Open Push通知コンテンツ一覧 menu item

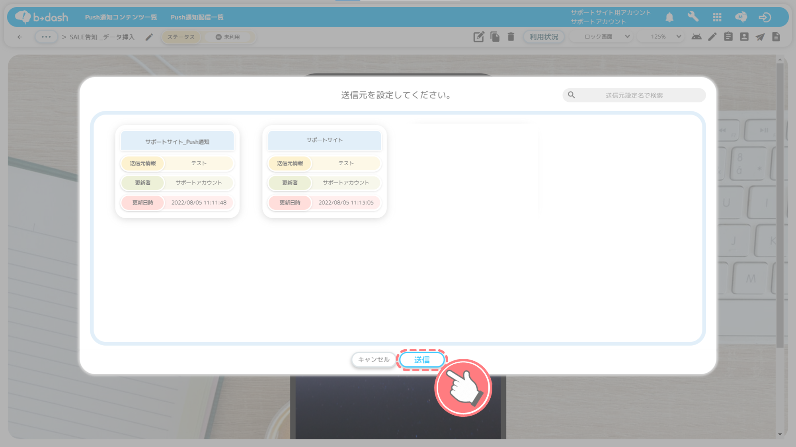[x=121, y=17]
